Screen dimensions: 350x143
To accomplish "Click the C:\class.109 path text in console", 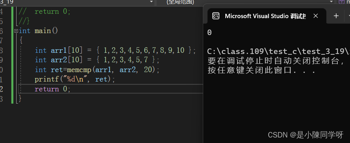I will (231, 52).
